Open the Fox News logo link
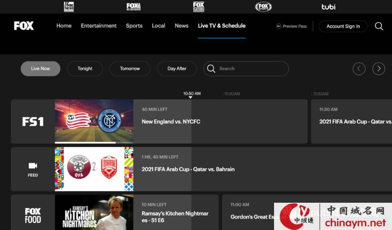Image resolution: width=392 pixels, height=230 pixels. (69, 6)
